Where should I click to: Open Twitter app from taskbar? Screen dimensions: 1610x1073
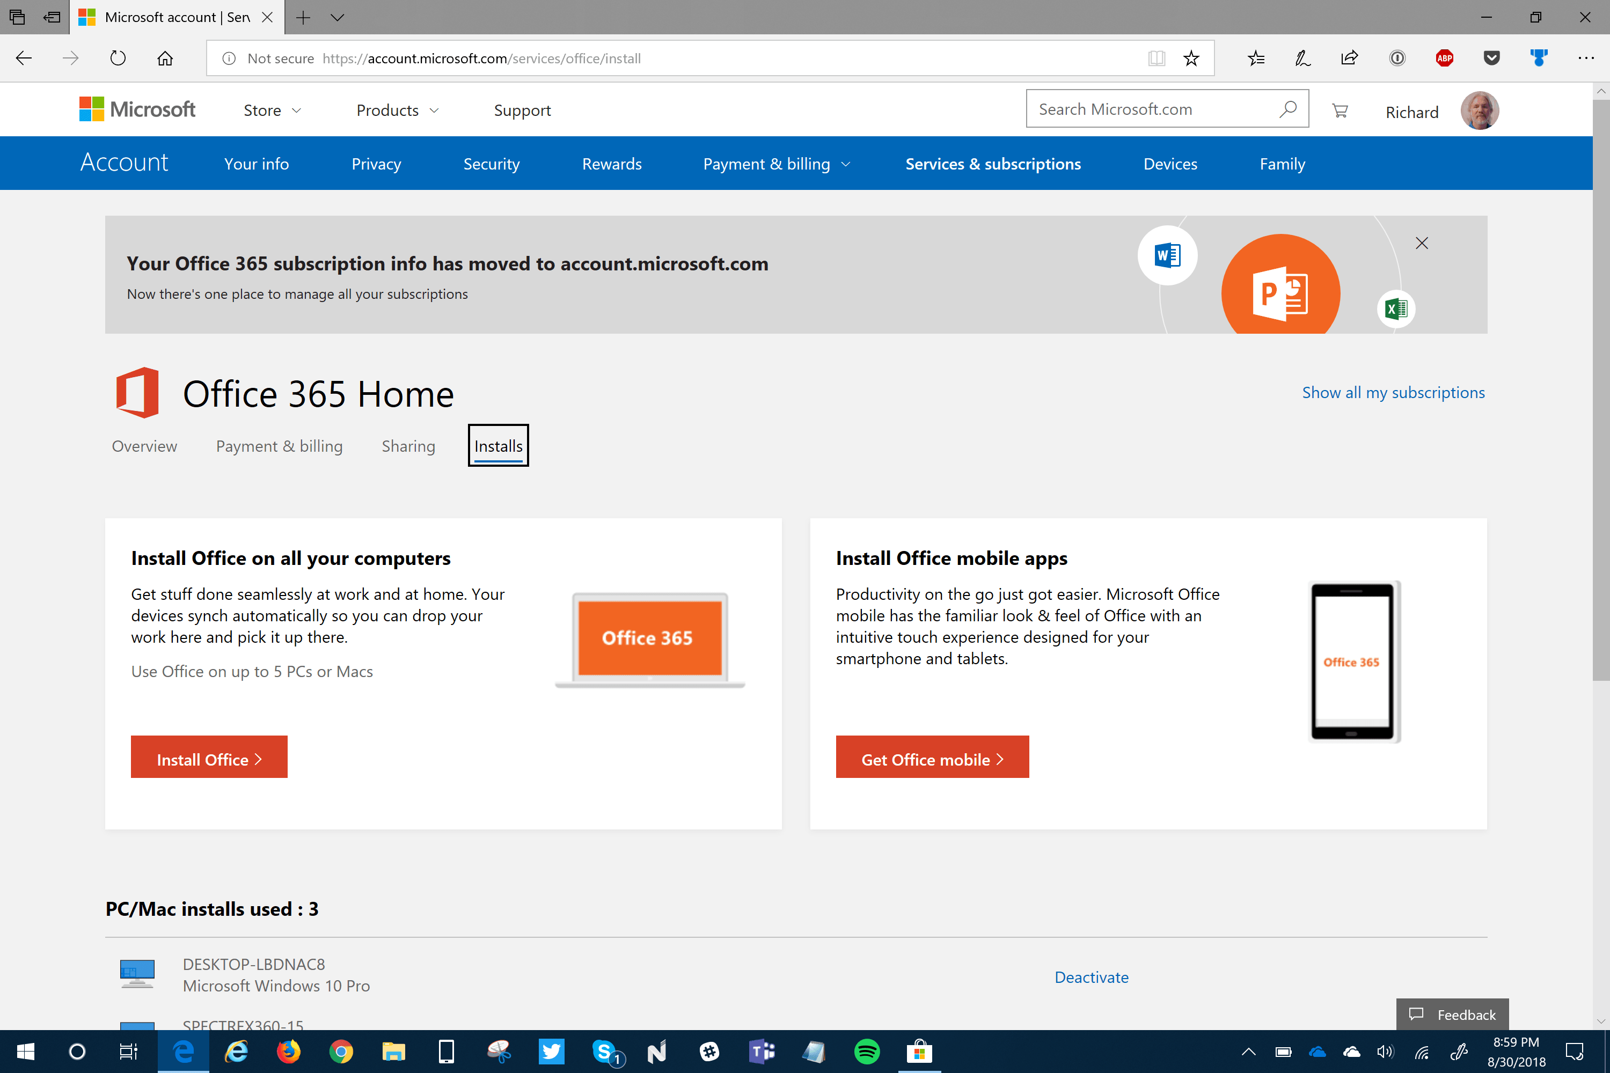551,1051
